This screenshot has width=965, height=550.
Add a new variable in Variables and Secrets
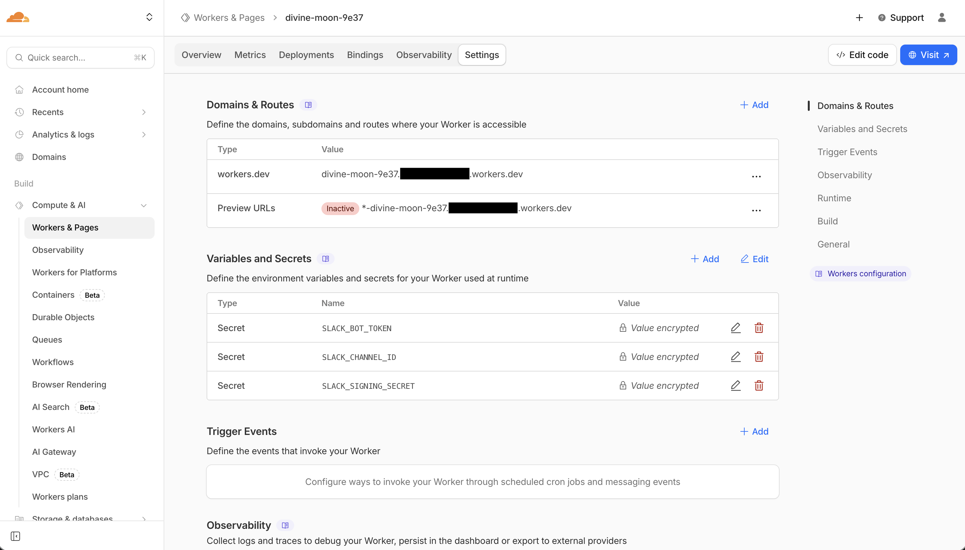pos(705,259)
